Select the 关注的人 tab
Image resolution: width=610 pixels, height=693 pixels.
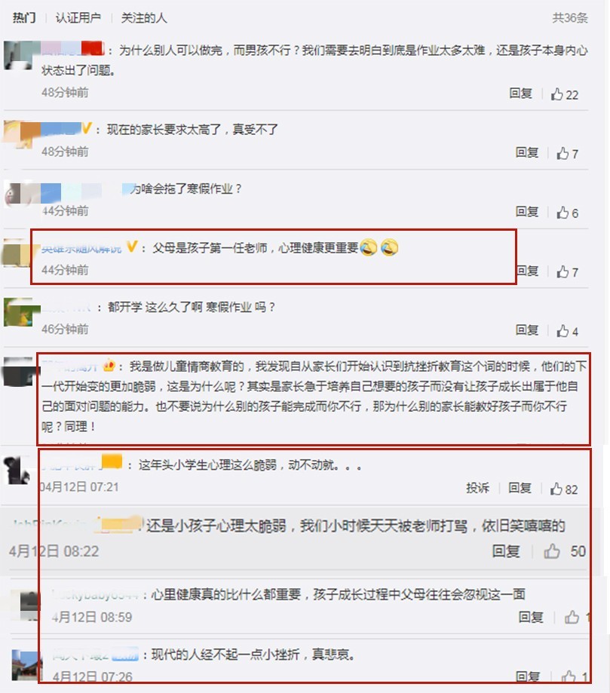144,17
